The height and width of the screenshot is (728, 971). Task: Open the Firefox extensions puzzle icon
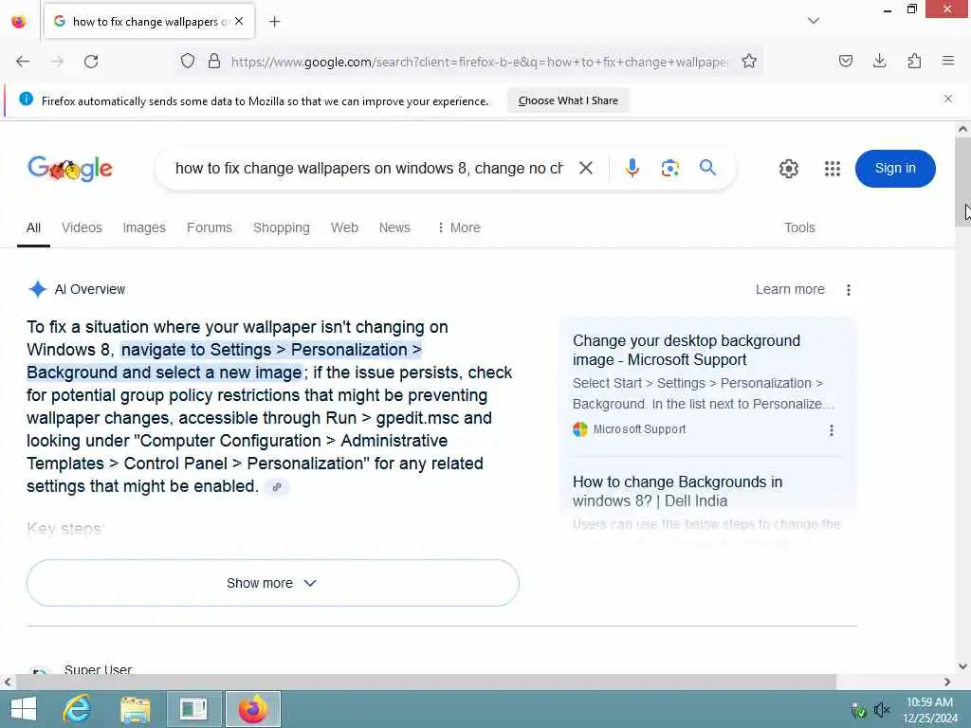tap(914, 61)
